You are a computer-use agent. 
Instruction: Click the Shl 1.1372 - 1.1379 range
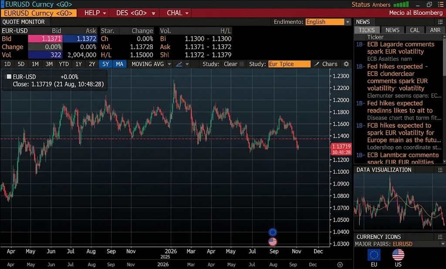(208, 55)
